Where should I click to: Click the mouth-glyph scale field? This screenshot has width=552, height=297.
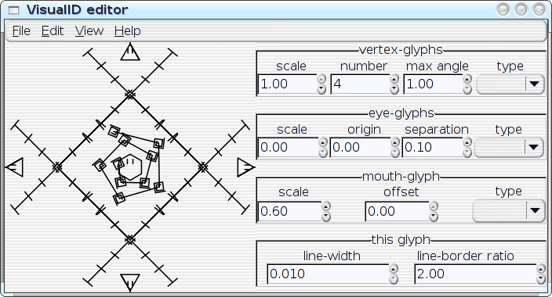[x=290, y=211]
